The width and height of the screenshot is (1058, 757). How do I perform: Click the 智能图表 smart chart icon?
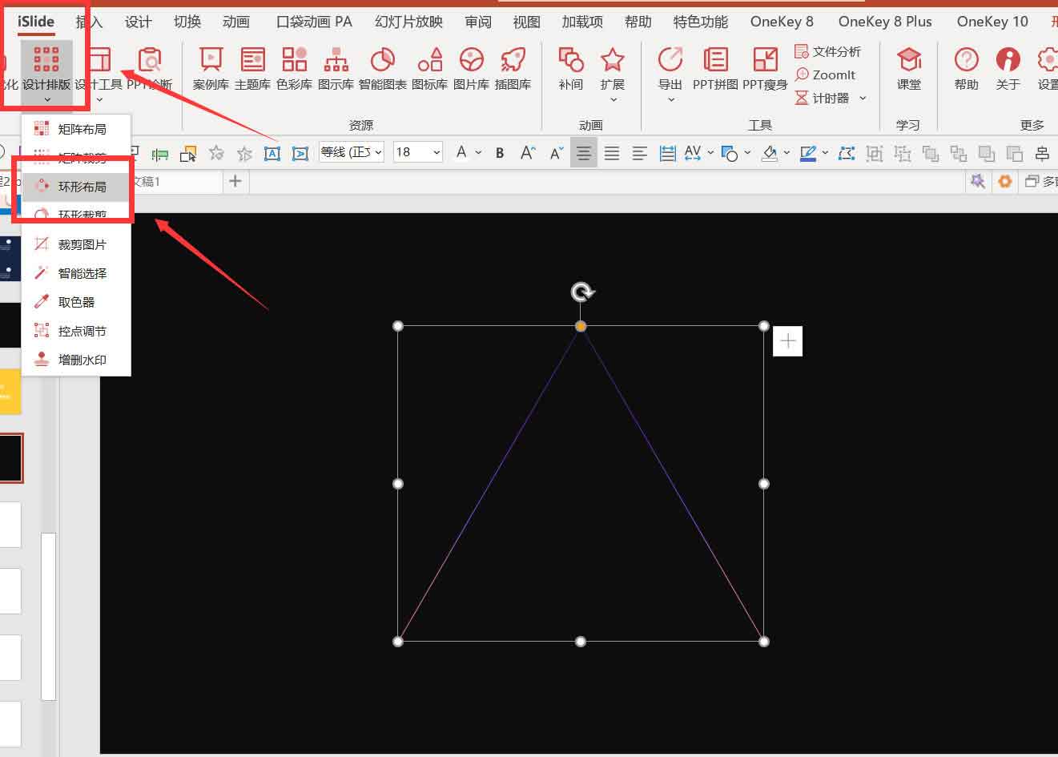coord(382,67)
